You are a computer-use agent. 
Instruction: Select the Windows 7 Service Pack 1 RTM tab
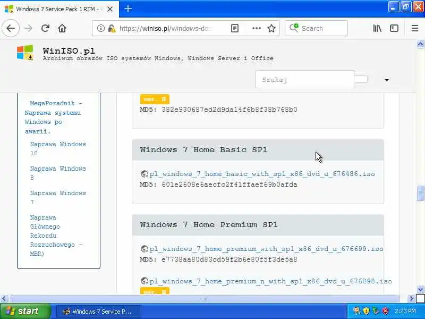59,9
